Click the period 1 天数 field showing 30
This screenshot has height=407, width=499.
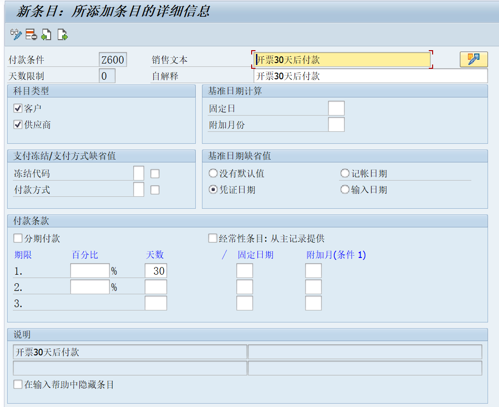point(156,270)
